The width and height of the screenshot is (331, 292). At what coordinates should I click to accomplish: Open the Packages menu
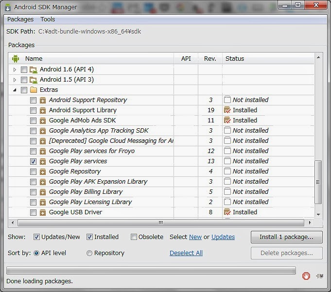(x=20, y=19)
